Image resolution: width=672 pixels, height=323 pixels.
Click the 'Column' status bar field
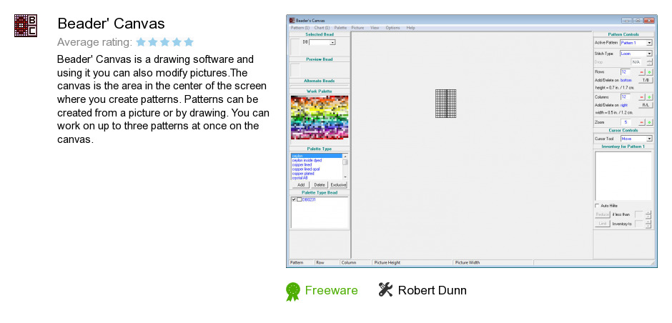(355, 262)
